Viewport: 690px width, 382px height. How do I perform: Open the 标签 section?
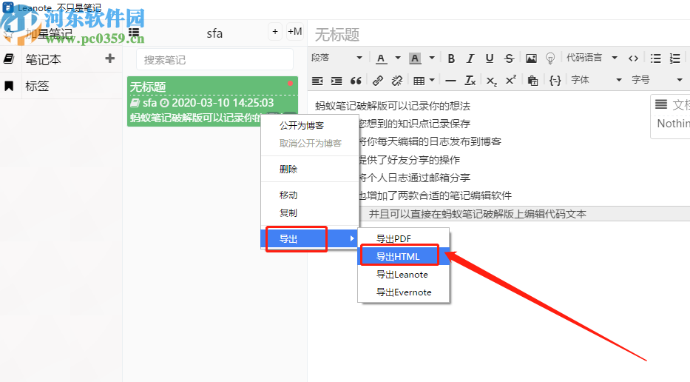[x=37, y=86]
